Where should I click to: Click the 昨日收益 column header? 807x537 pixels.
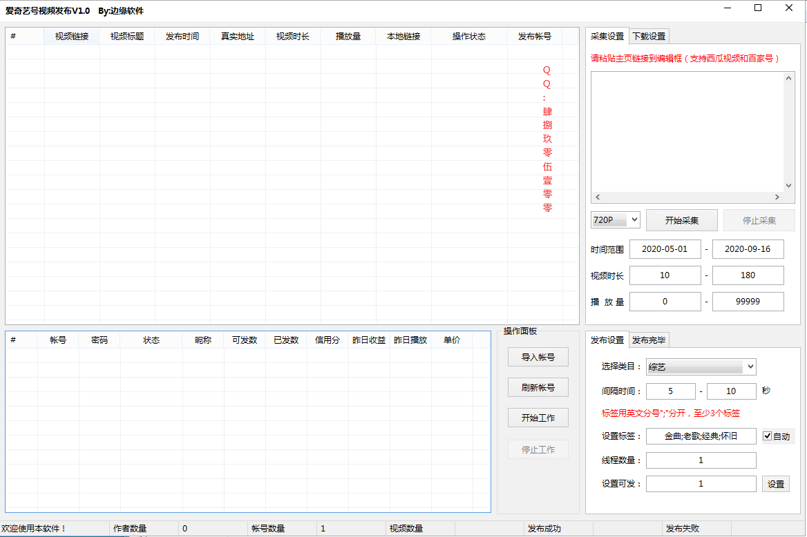pos(369,340)
